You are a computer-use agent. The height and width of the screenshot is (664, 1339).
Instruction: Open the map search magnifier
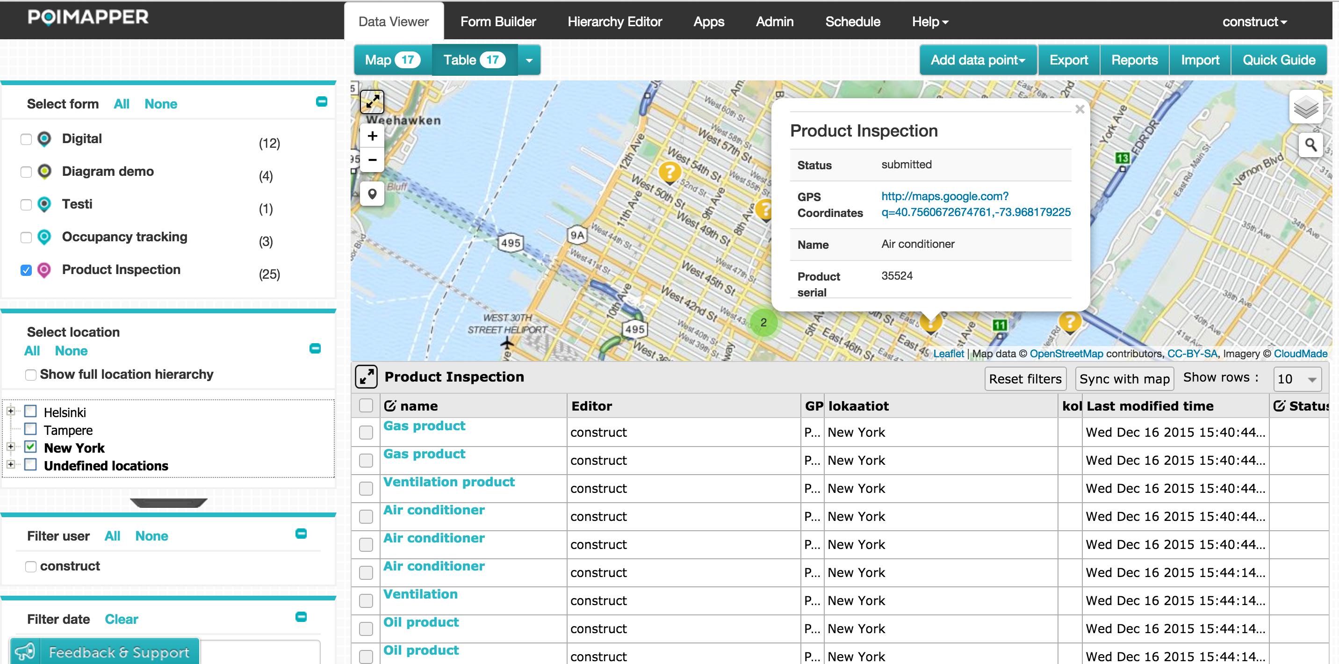[1310, 144]
